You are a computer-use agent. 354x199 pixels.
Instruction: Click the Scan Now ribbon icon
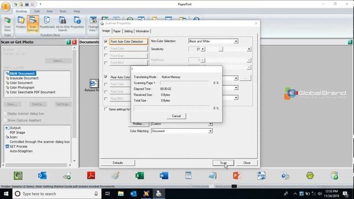pos(7,24)
